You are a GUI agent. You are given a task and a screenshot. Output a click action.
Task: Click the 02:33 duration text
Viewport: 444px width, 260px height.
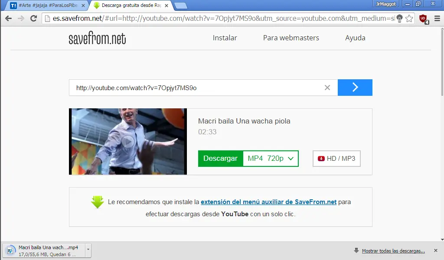click(x=207, y=132)
